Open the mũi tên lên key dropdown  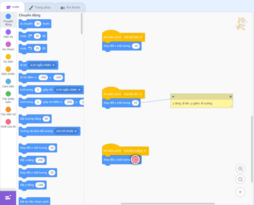click(x=133, y=94)
